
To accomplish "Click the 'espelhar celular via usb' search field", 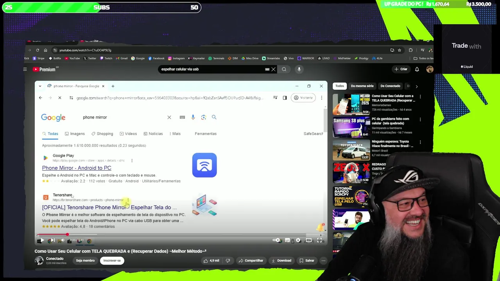I will pyautogui.click(x=213, y=69).
